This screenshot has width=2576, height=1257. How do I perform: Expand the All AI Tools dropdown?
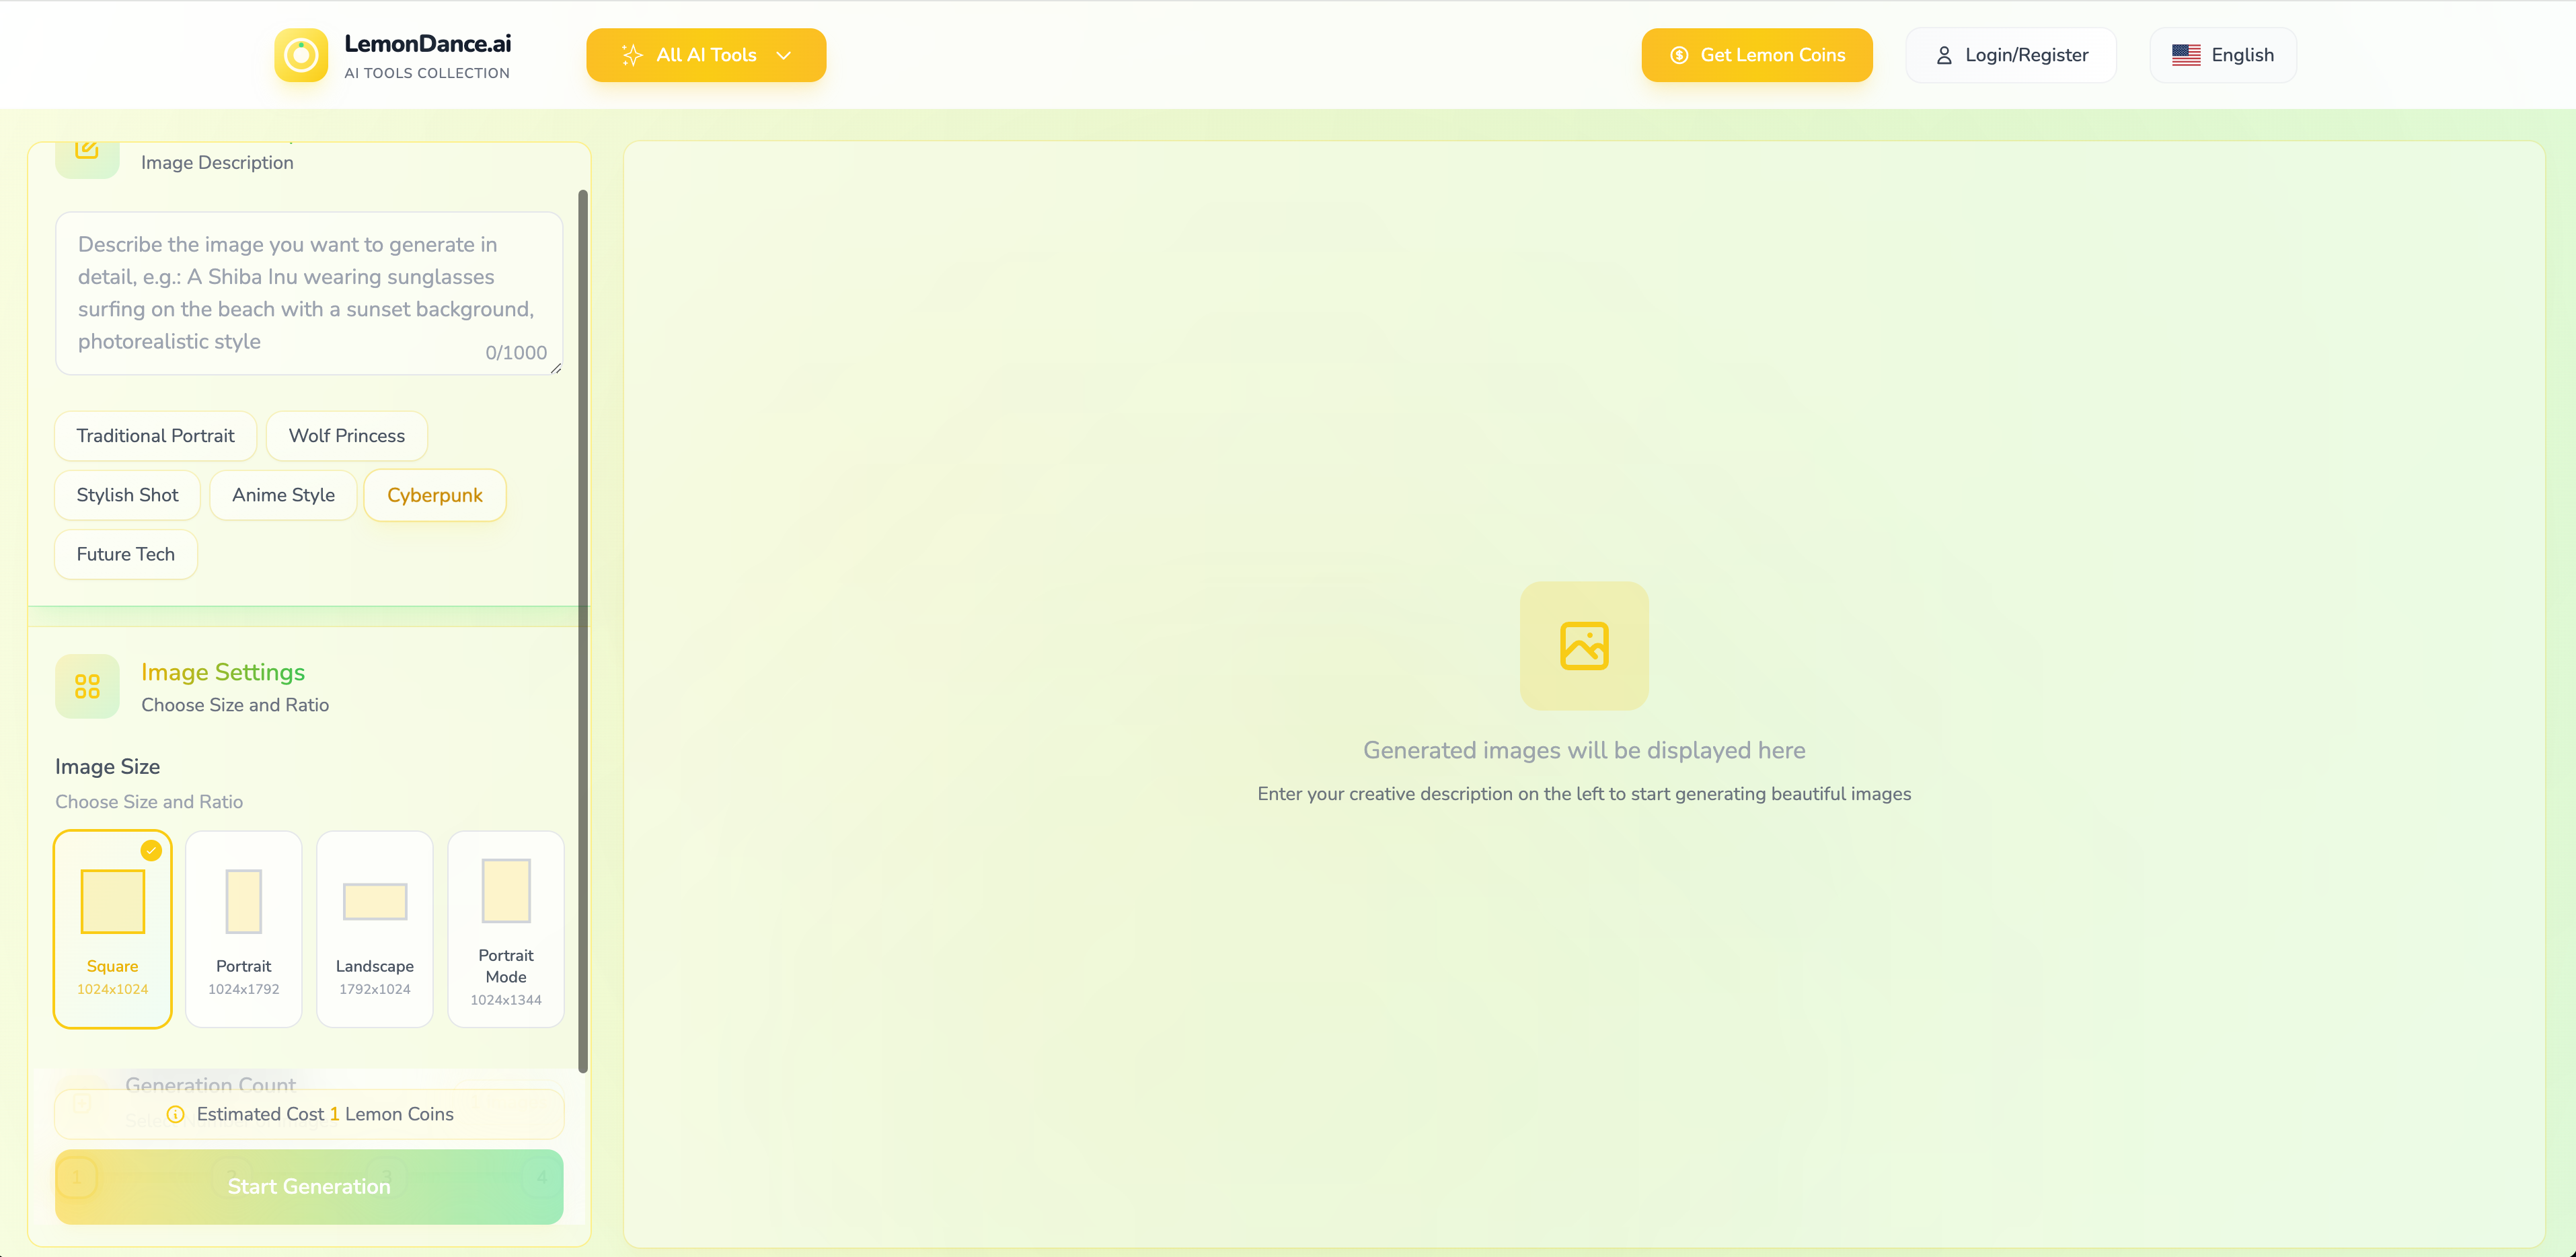tap(706, 55)
